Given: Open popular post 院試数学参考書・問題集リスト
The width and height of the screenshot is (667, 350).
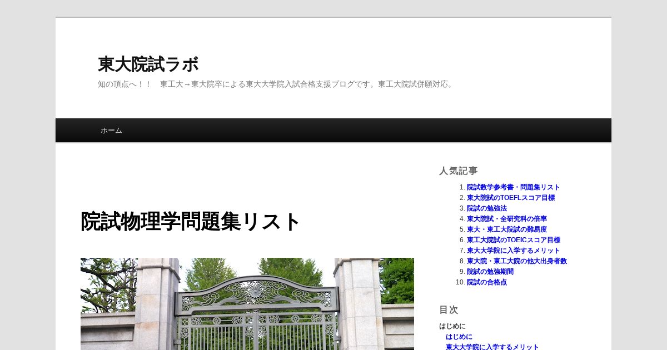Looking at the screenshot, I should coord(513,187).
